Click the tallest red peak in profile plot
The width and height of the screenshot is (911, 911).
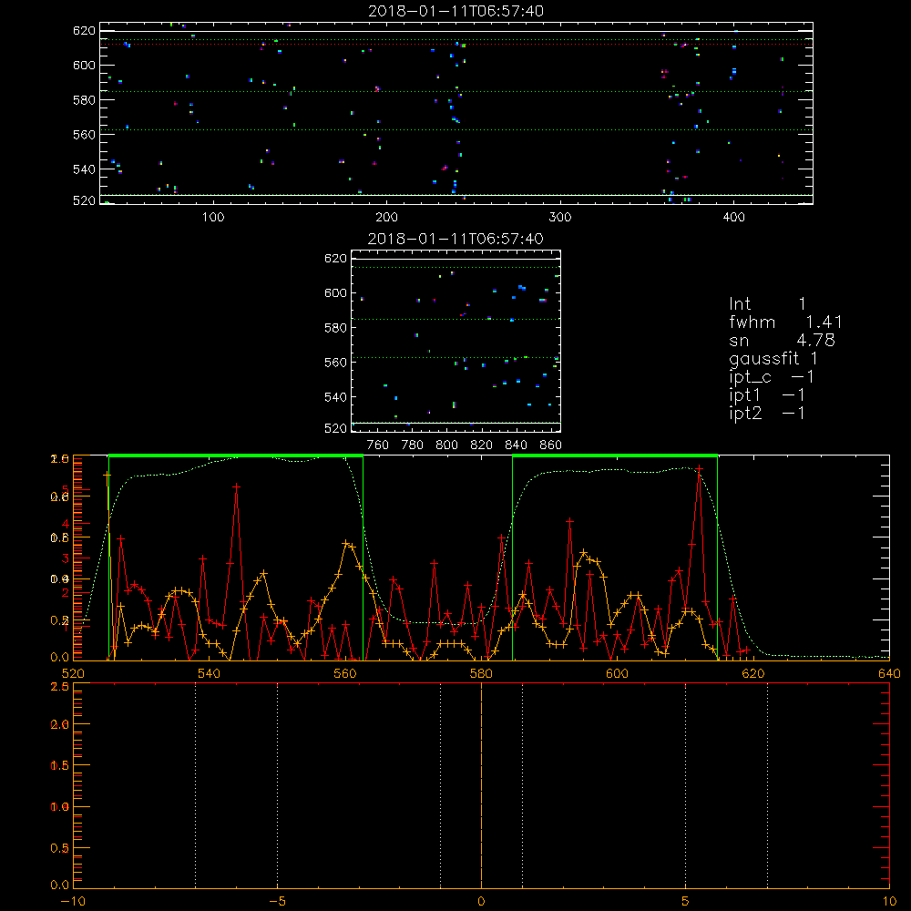click(x=699, y=468)
